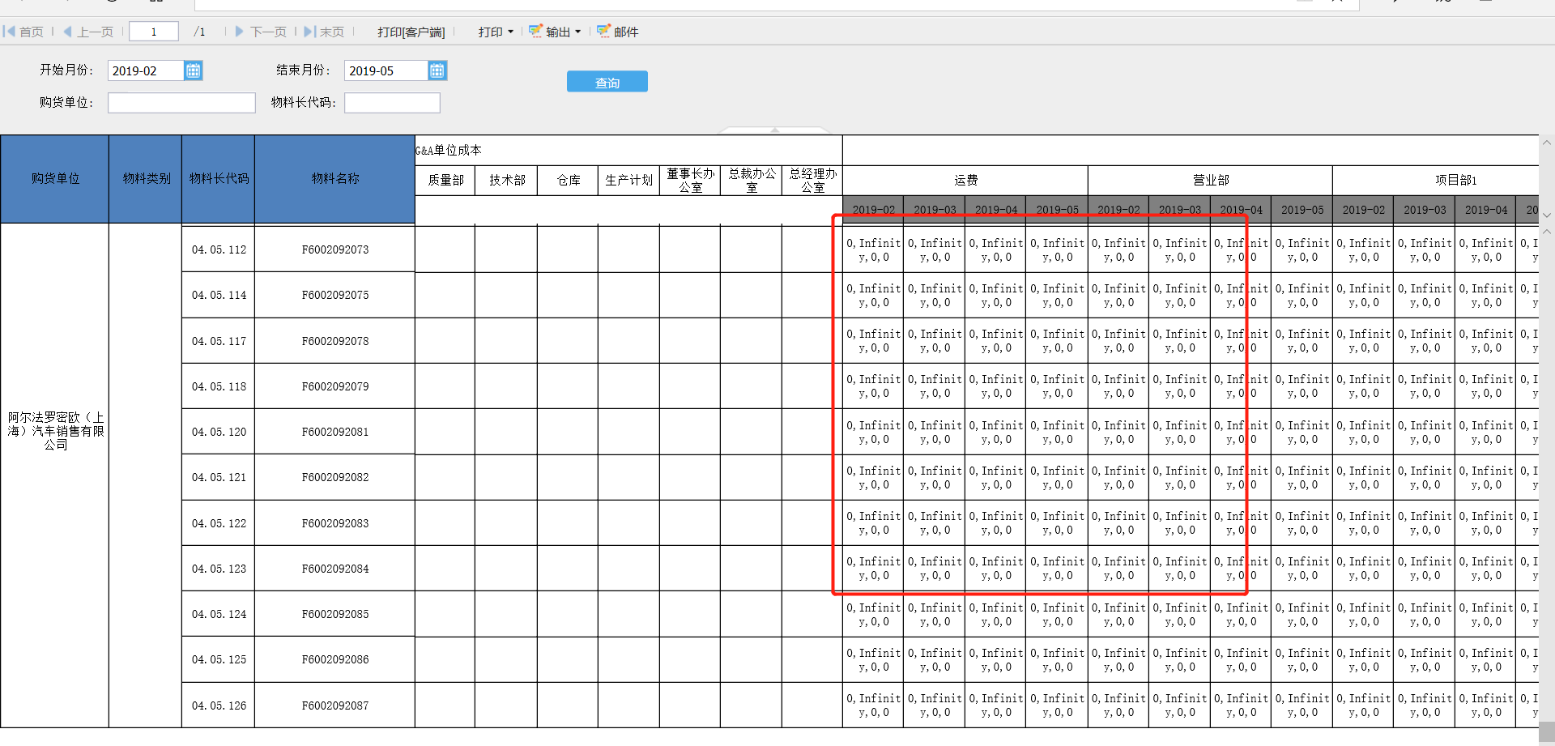
Task: Go to first page via 首页 icon
Action: pyautogui.click(x=9, y=32)
